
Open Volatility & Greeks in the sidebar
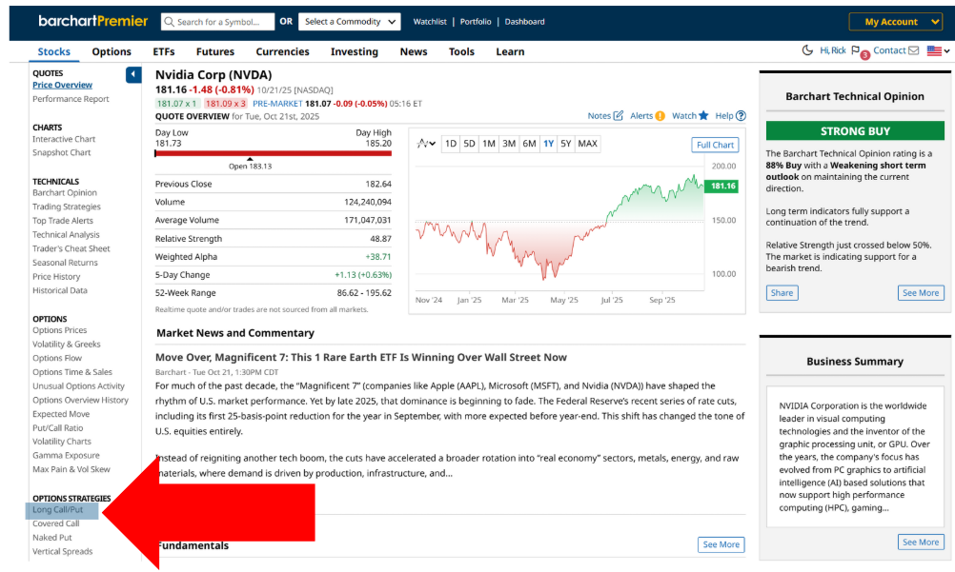(x=67, y=344)
